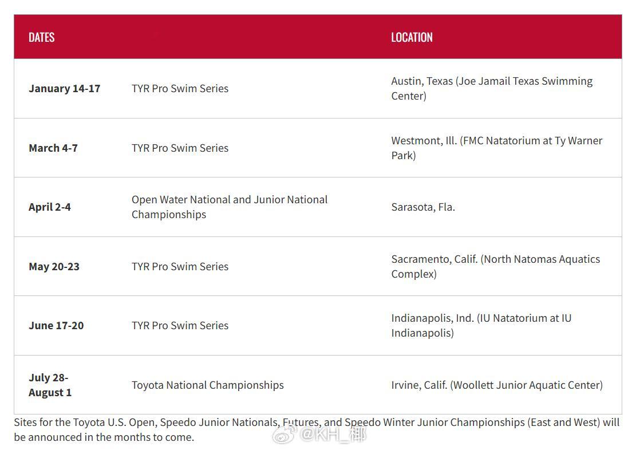Click the Sacramento, Calif. location text
This screenshot has height=450, width=640.
(x=496, y=267)
